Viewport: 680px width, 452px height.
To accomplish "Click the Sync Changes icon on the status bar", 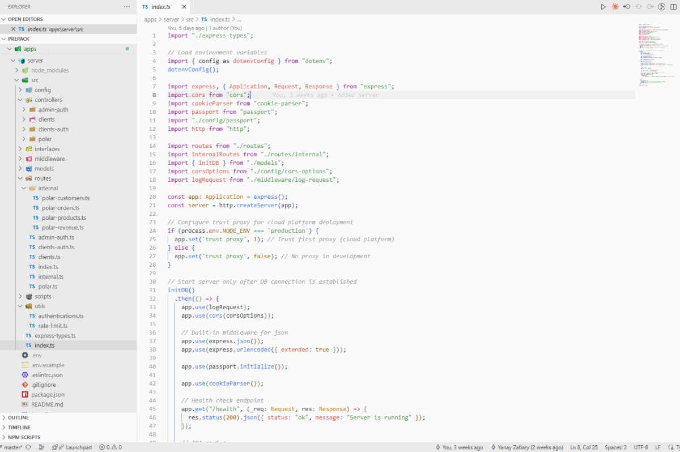I will pos(28,447).
